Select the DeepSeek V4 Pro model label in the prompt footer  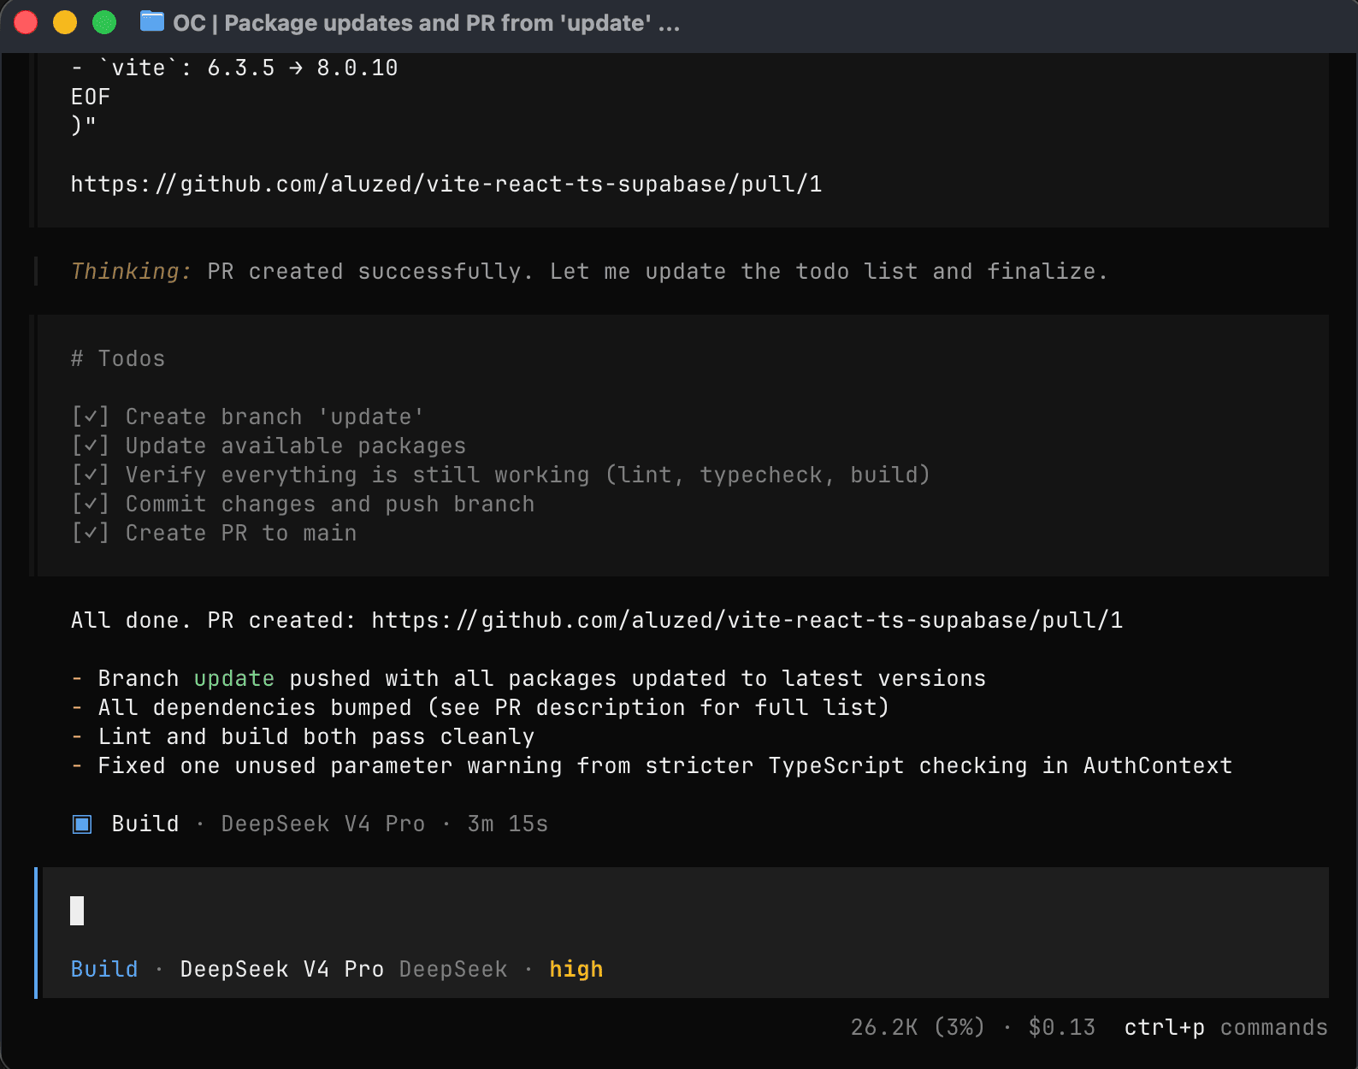pos(282,969)
